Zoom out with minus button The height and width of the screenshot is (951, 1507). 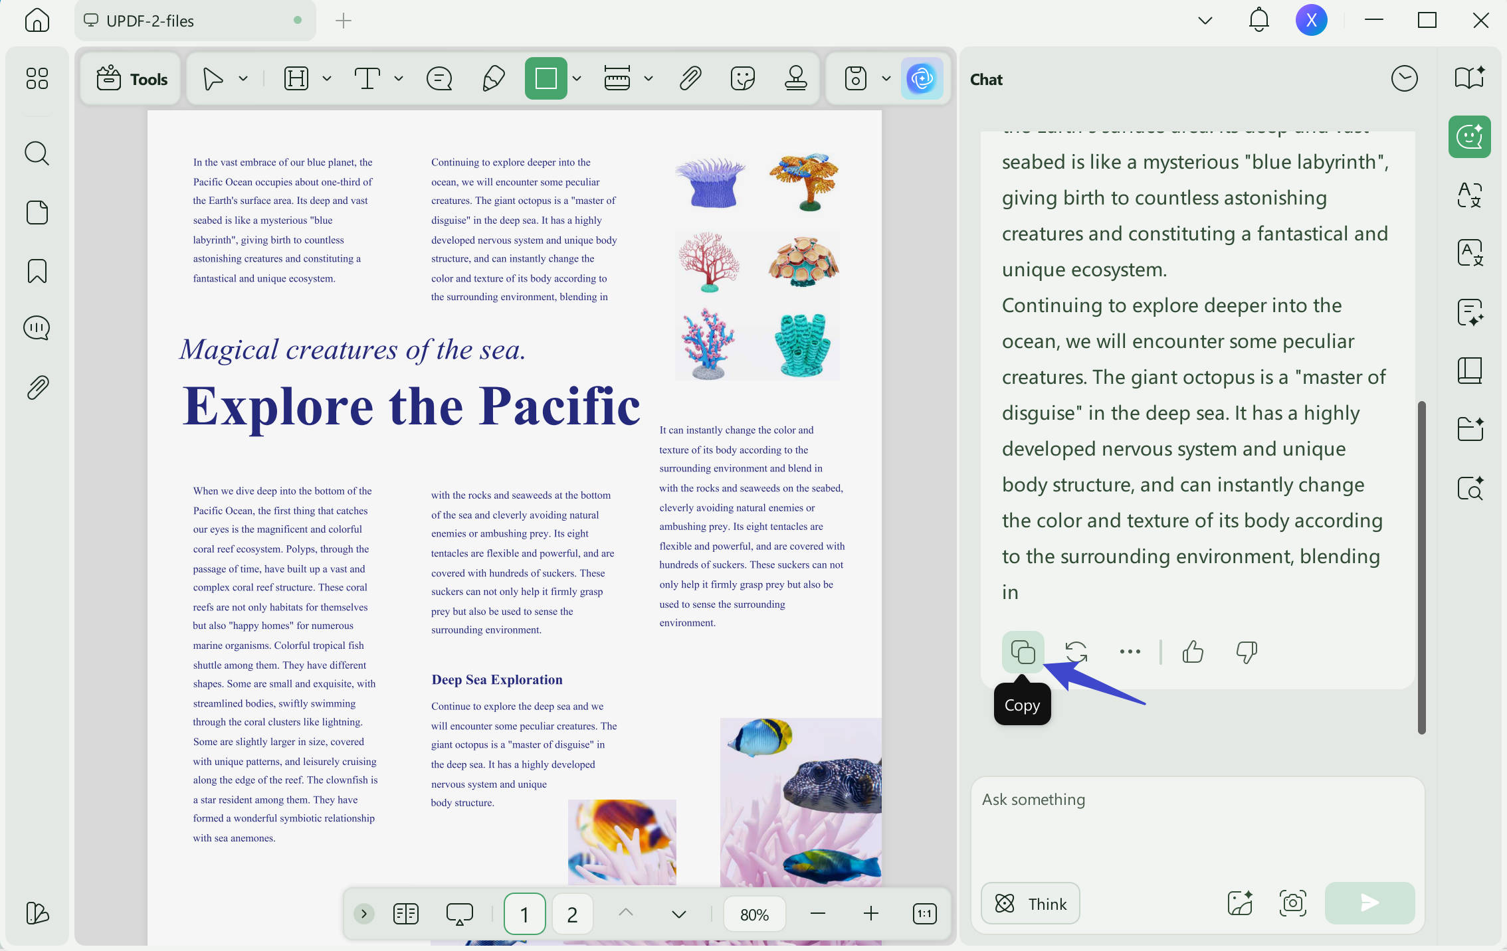tap(817, 914)
